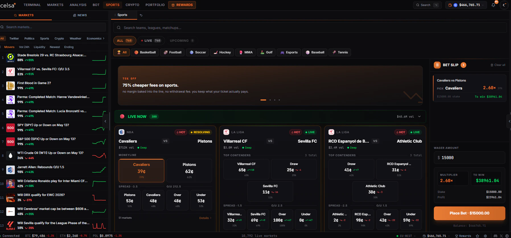Sort markets by Vol 24h
The height and width of the screenshot is (238, 511).
[x=24, y=47]
